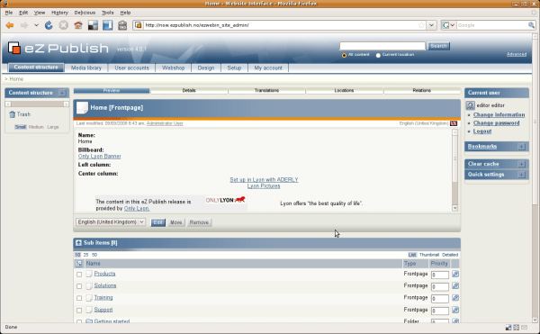Collapse the Content structure panel
The width and height of the screenshot is (540, 334).
coord(62,93)
